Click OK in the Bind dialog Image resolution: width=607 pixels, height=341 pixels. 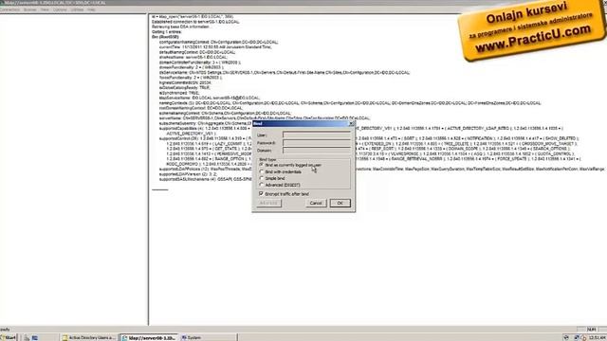(x=340, y=203)
